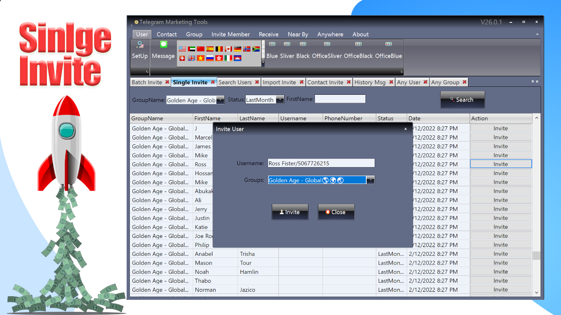This screenshot has width=561, height=315.
Task: Open the GroupName dropdown
Action: [x=220, y=100]
